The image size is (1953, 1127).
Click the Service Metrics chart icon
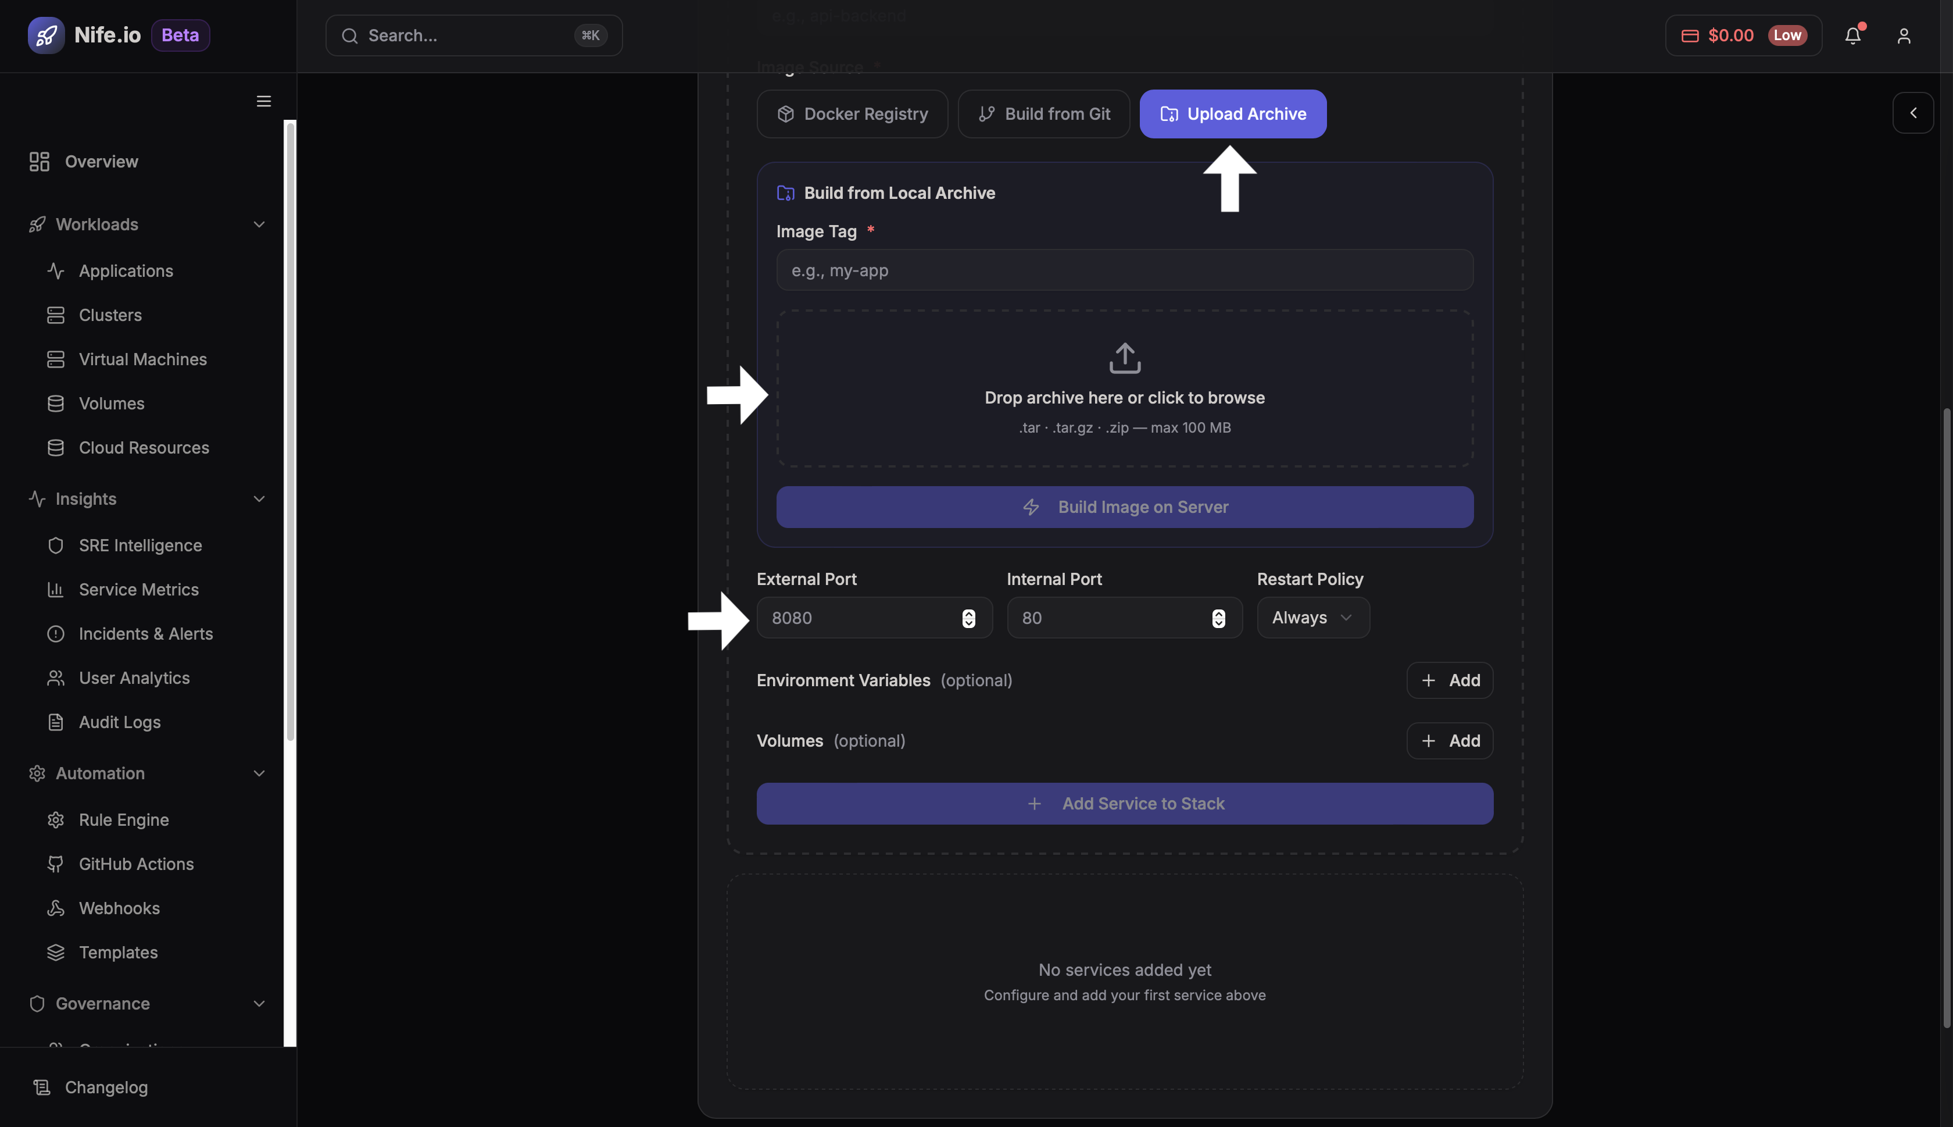click(56, 589)
